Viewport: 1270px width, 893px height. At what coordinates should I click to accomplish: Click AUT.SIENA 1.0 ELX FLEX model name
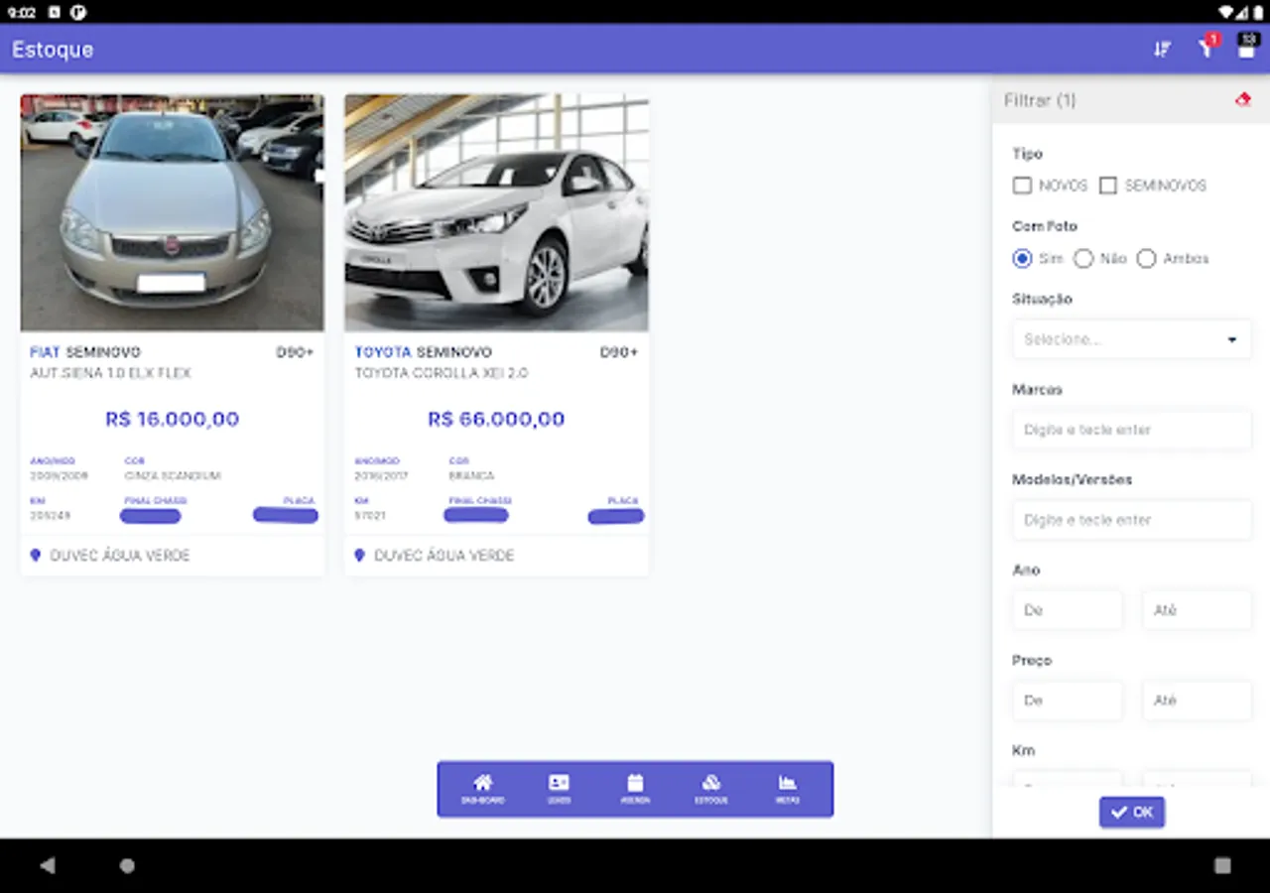coord(111,373)
